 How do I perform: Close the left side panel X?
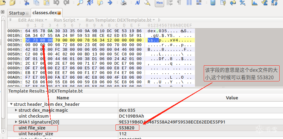tap(2, 12)
